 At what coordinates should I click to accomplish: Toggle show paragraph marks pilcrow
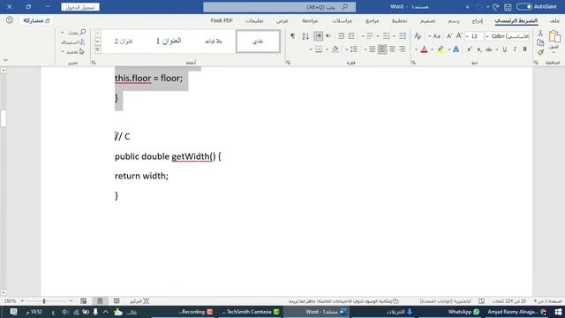pos(292,36)
